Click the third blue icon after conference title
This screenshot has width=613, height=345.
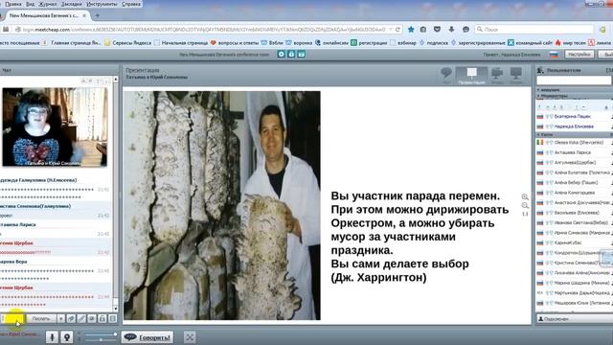coord(302,55)
